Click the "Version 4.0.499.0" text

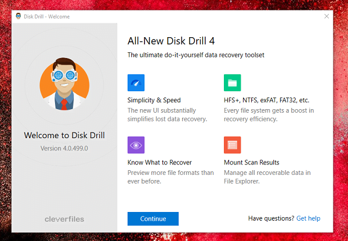(x=64, y=148)
